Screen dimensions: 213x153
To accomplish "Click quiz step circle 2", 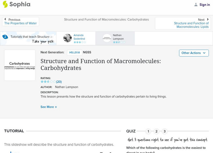I will coord(157,131).
